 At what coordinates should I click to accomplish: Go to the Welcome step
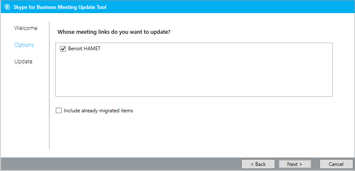(26, 28)
